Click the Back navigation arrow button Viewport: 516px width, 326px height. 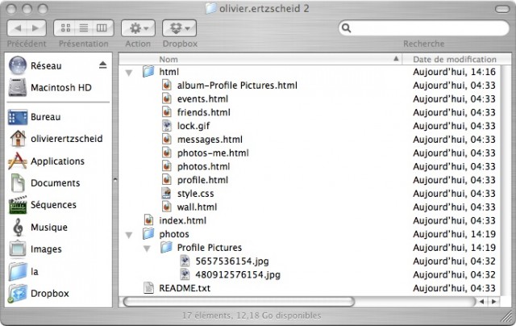[19, 28]
